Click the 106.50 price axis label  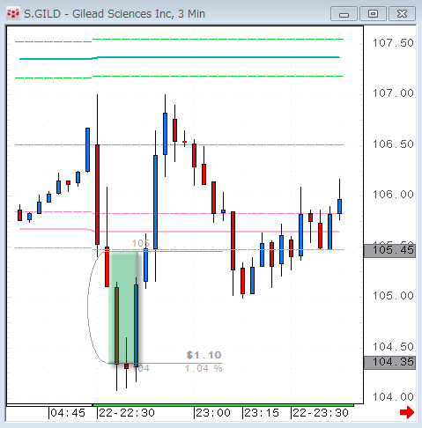click(393, 144)
